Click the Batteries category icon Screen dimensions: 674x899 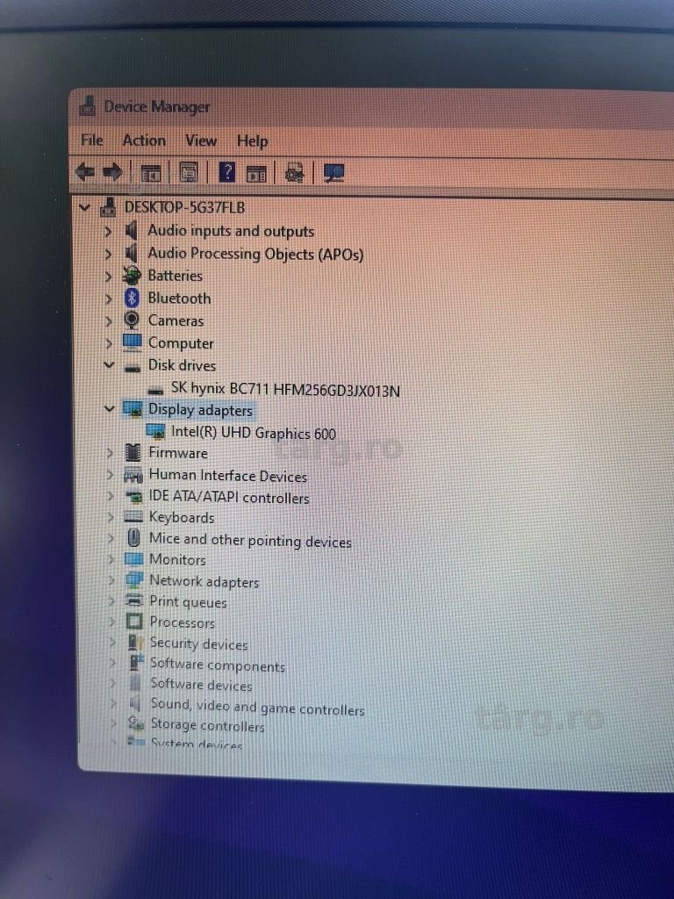[x=132, y=275]
